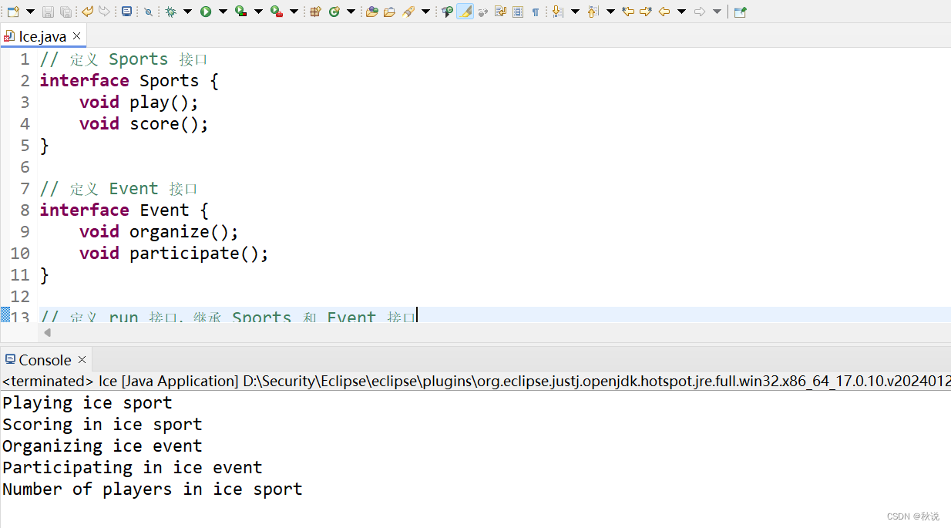951x528 pixels.
Task: Click the Redo arrow icon
Action: click(x=104, y=12)
